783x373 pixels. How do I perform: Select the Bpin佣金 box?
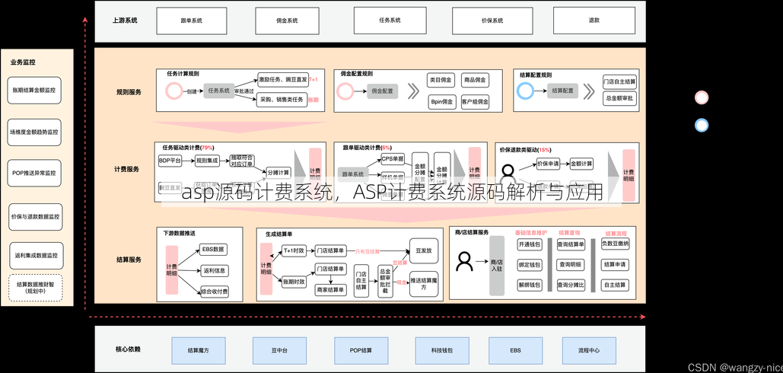click(441, 102)
